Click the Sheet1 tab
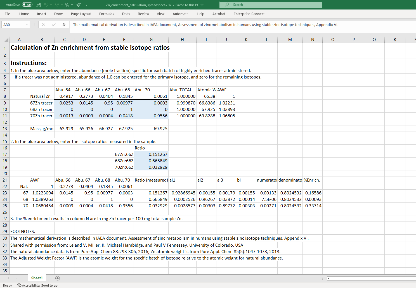The image size is (416, 288). (x=37, y=278)
